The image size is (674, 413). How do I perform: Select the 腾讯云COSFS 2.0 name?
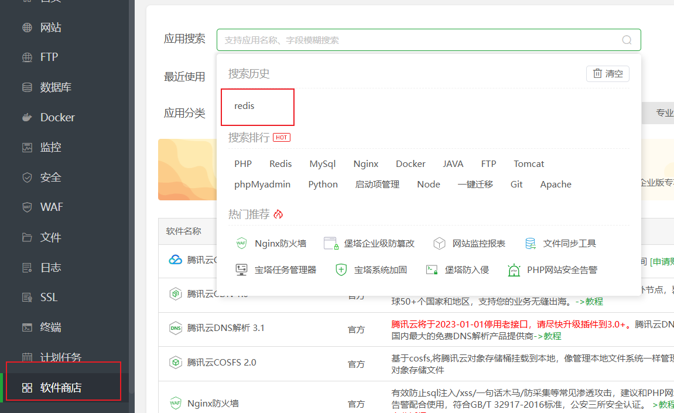221,363
